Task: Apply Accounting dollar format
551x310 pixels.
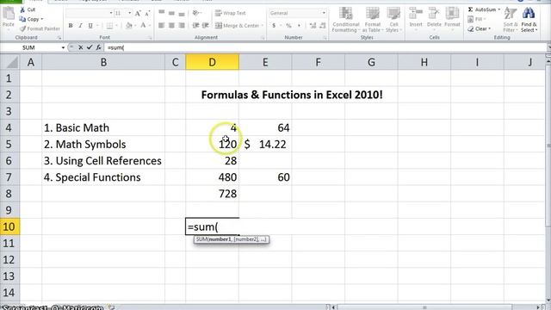Action: (x=274, y=26)
